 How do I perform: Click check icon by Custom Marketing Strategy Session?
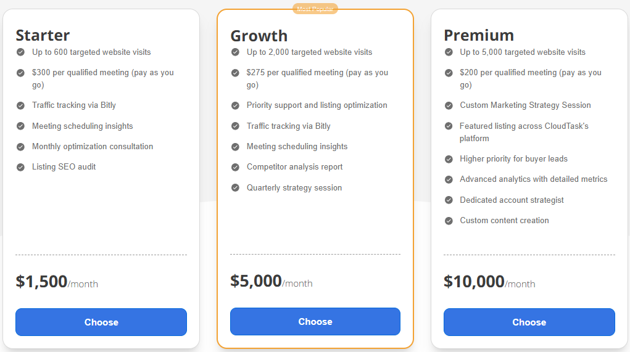449,105
